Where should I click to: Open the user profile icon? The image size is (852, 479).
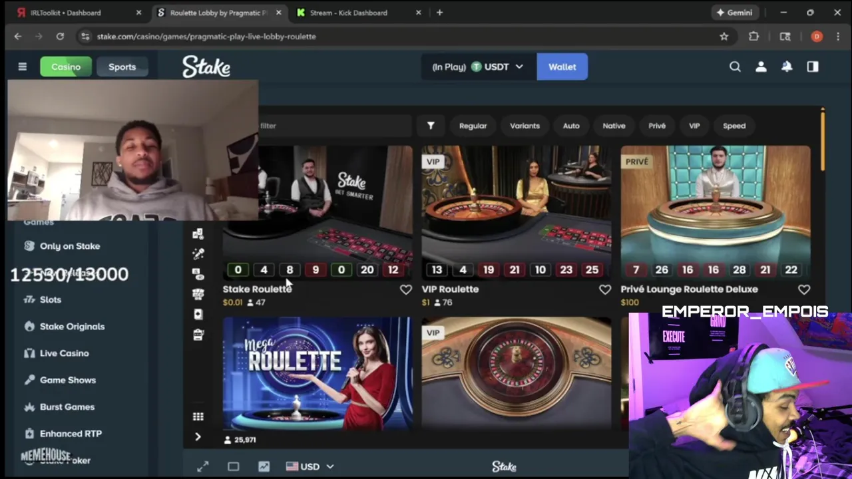pyautogui.click(x=761, y=67)
